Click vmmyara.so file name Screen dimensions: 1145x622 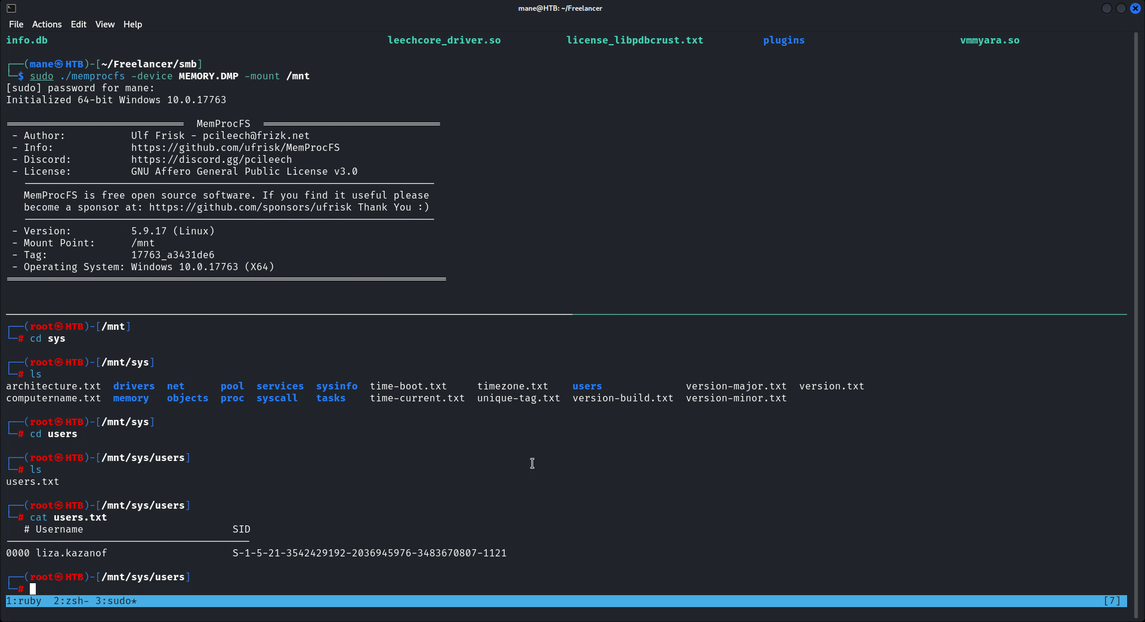[x=990, y=41]
